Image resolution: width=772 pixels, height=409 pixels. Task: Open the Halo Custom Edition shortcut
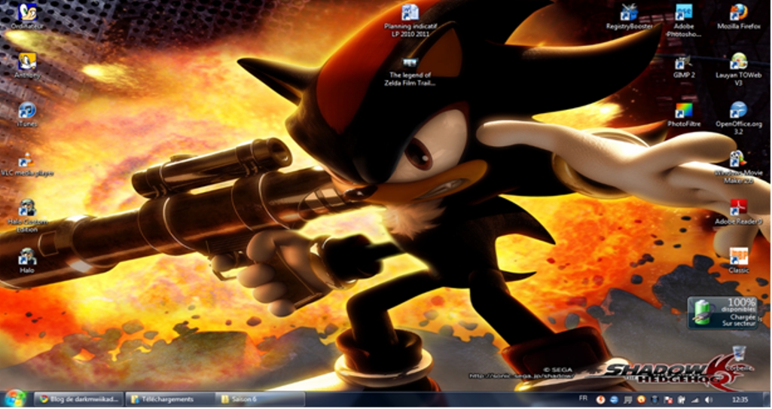pyautogui.click(x=27, y=216)
